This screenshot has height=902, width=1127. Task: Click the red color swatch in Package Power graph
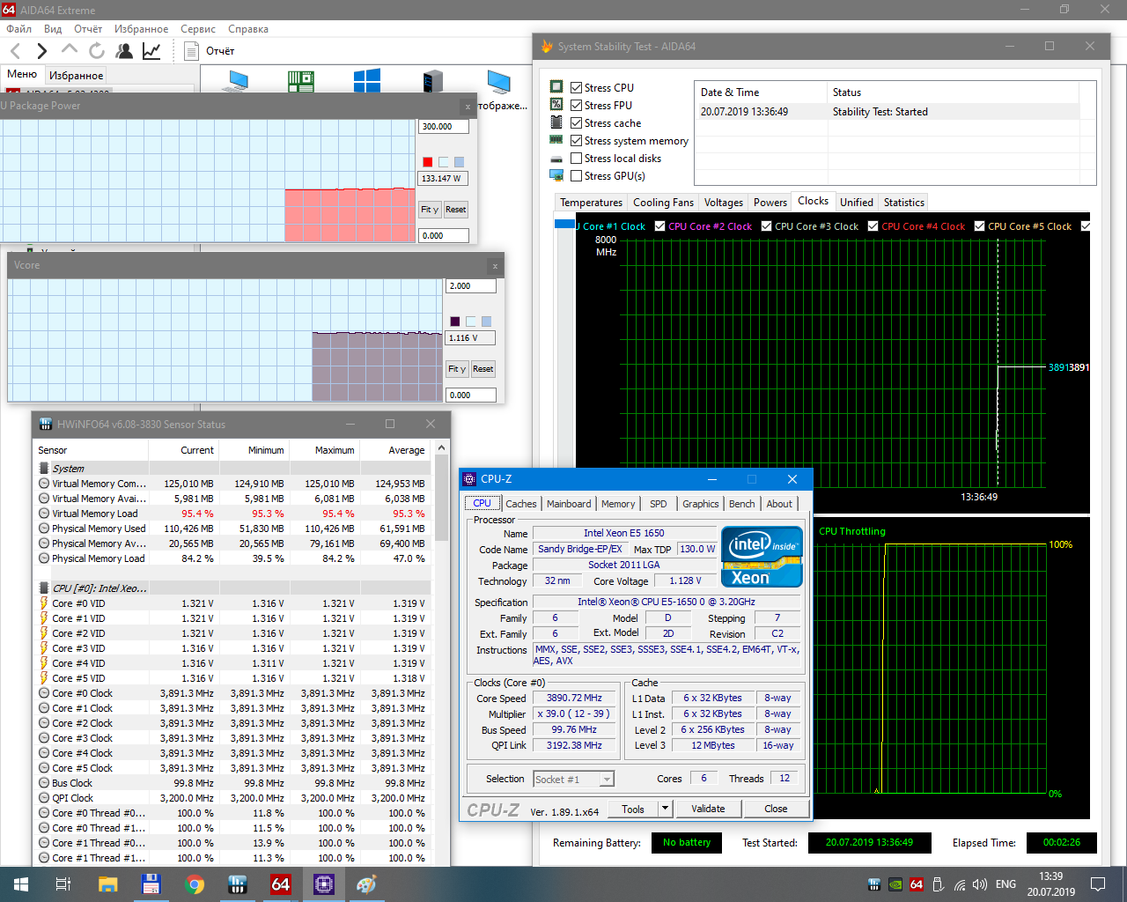pos(428,162)
